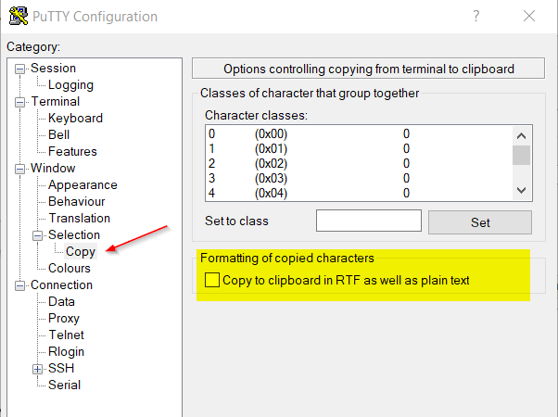This screenshot has width=558, height=417.
Task: Click the PuTTY icon in title bar
Action: pyautogui.click(x=19, y=17)
